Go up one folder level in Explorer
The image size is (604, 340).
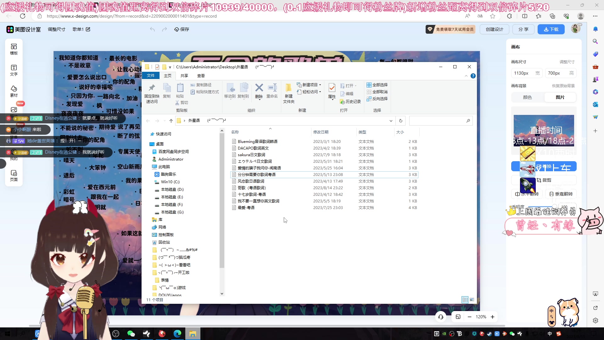tap(171, 121)
